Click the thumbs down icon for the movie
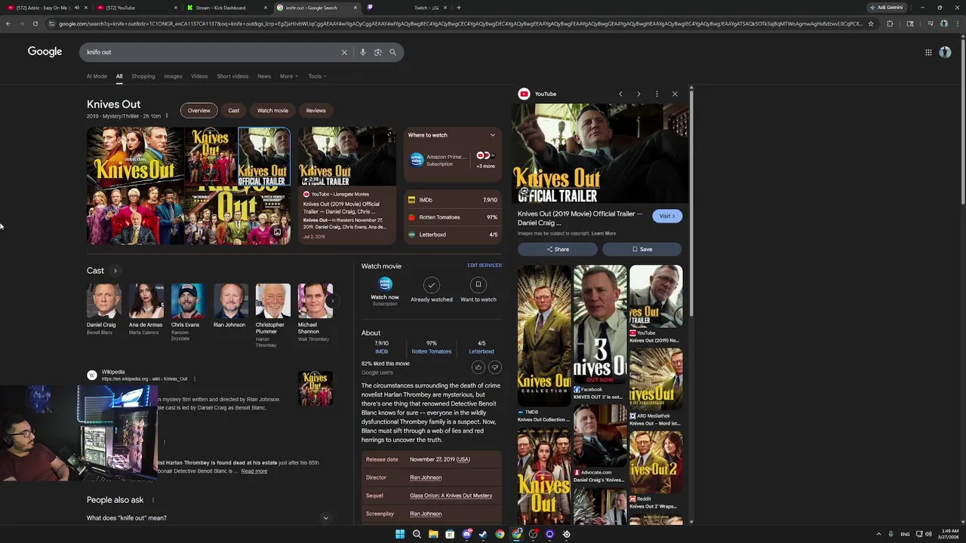 pos(495,367)
